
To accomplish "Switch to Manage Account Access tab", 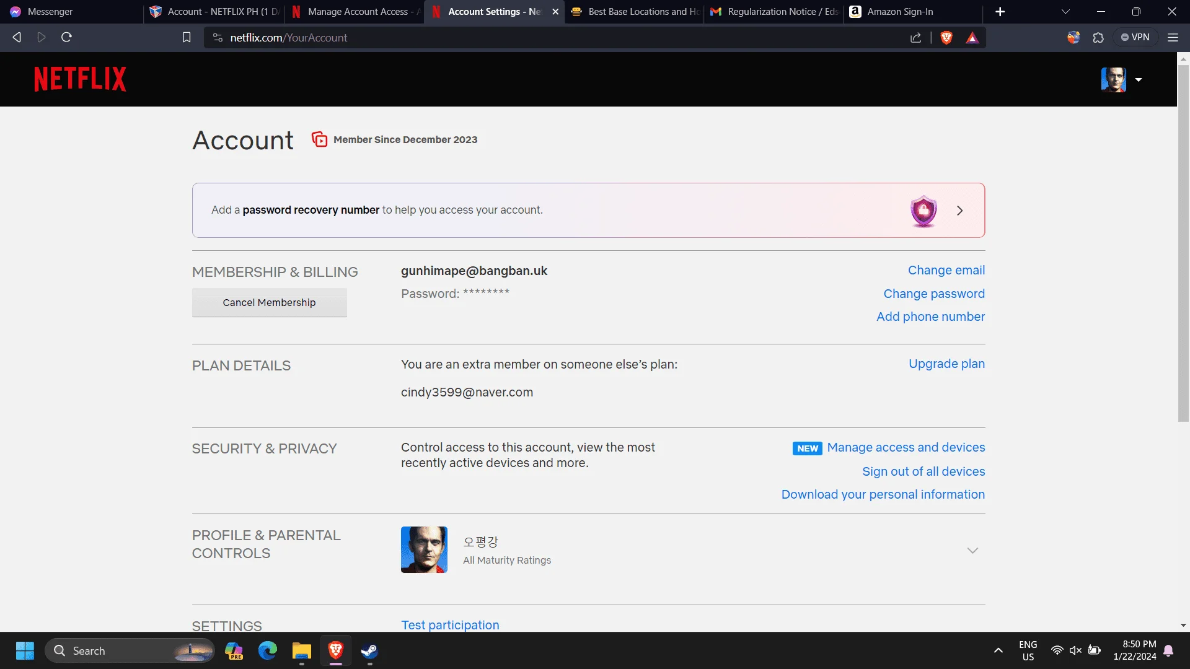I will (x=355, y=12).
